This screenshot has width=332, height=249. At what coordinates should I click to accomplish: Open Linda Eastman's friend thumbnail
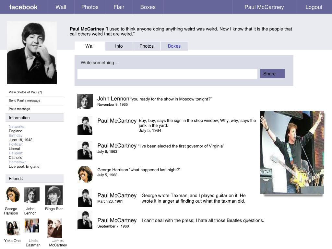[32, 226]
